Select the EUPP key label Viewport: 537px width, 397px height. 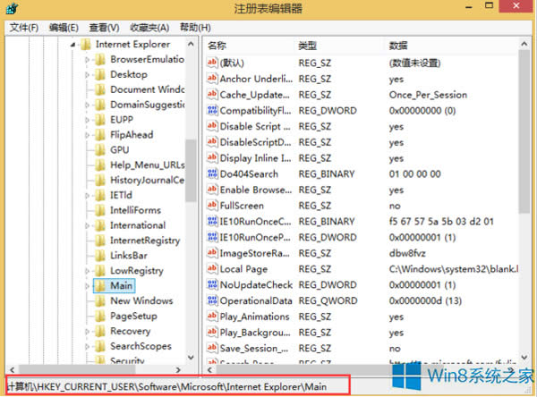[122, 120]
